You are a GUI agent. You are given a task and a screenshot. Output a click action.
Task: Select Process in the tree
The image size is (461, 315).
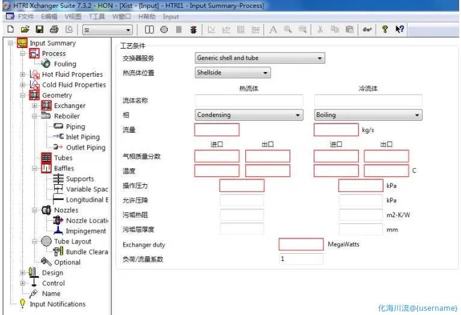pos(54,53)
